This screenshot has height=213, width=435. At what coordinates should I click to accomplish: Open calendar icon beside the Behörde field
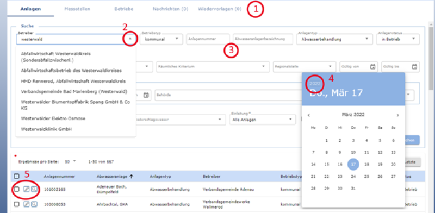click(146, 95)
